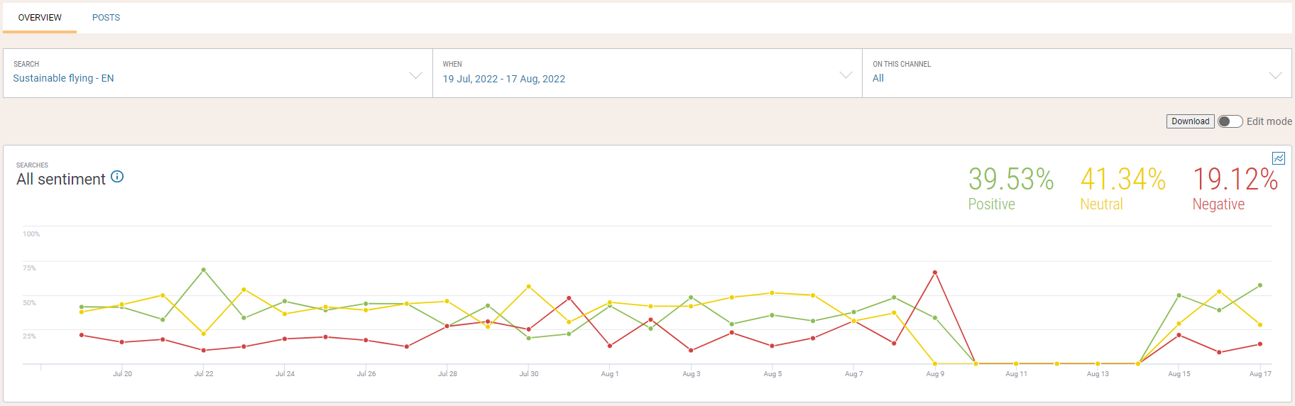Viewport: 1295px width, 406px height.
Task: Click the 19 Jul, 2022 - 17 Aug, 2022 text
Action: [504, 79]
